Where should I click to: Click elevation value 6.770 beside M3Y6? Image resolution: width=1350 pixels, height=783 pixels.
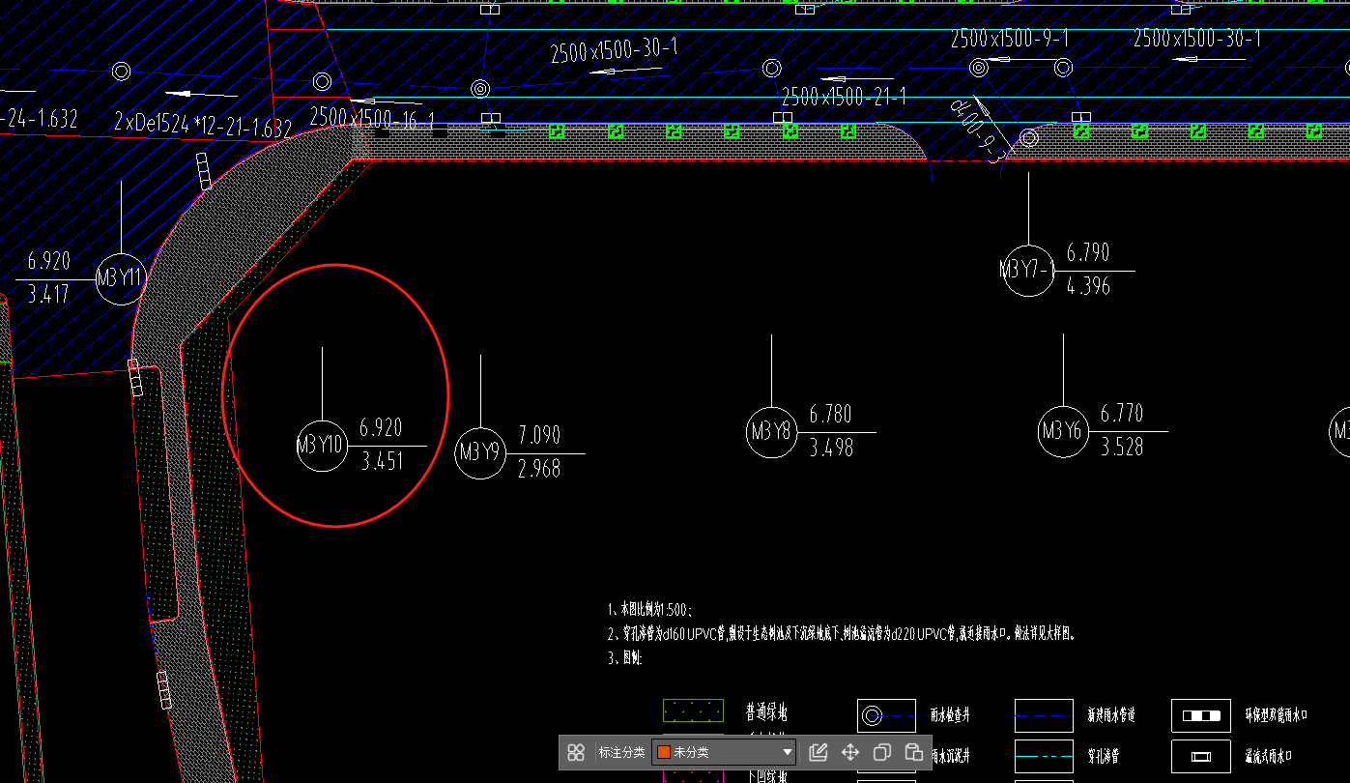[x=1122, y=413]
